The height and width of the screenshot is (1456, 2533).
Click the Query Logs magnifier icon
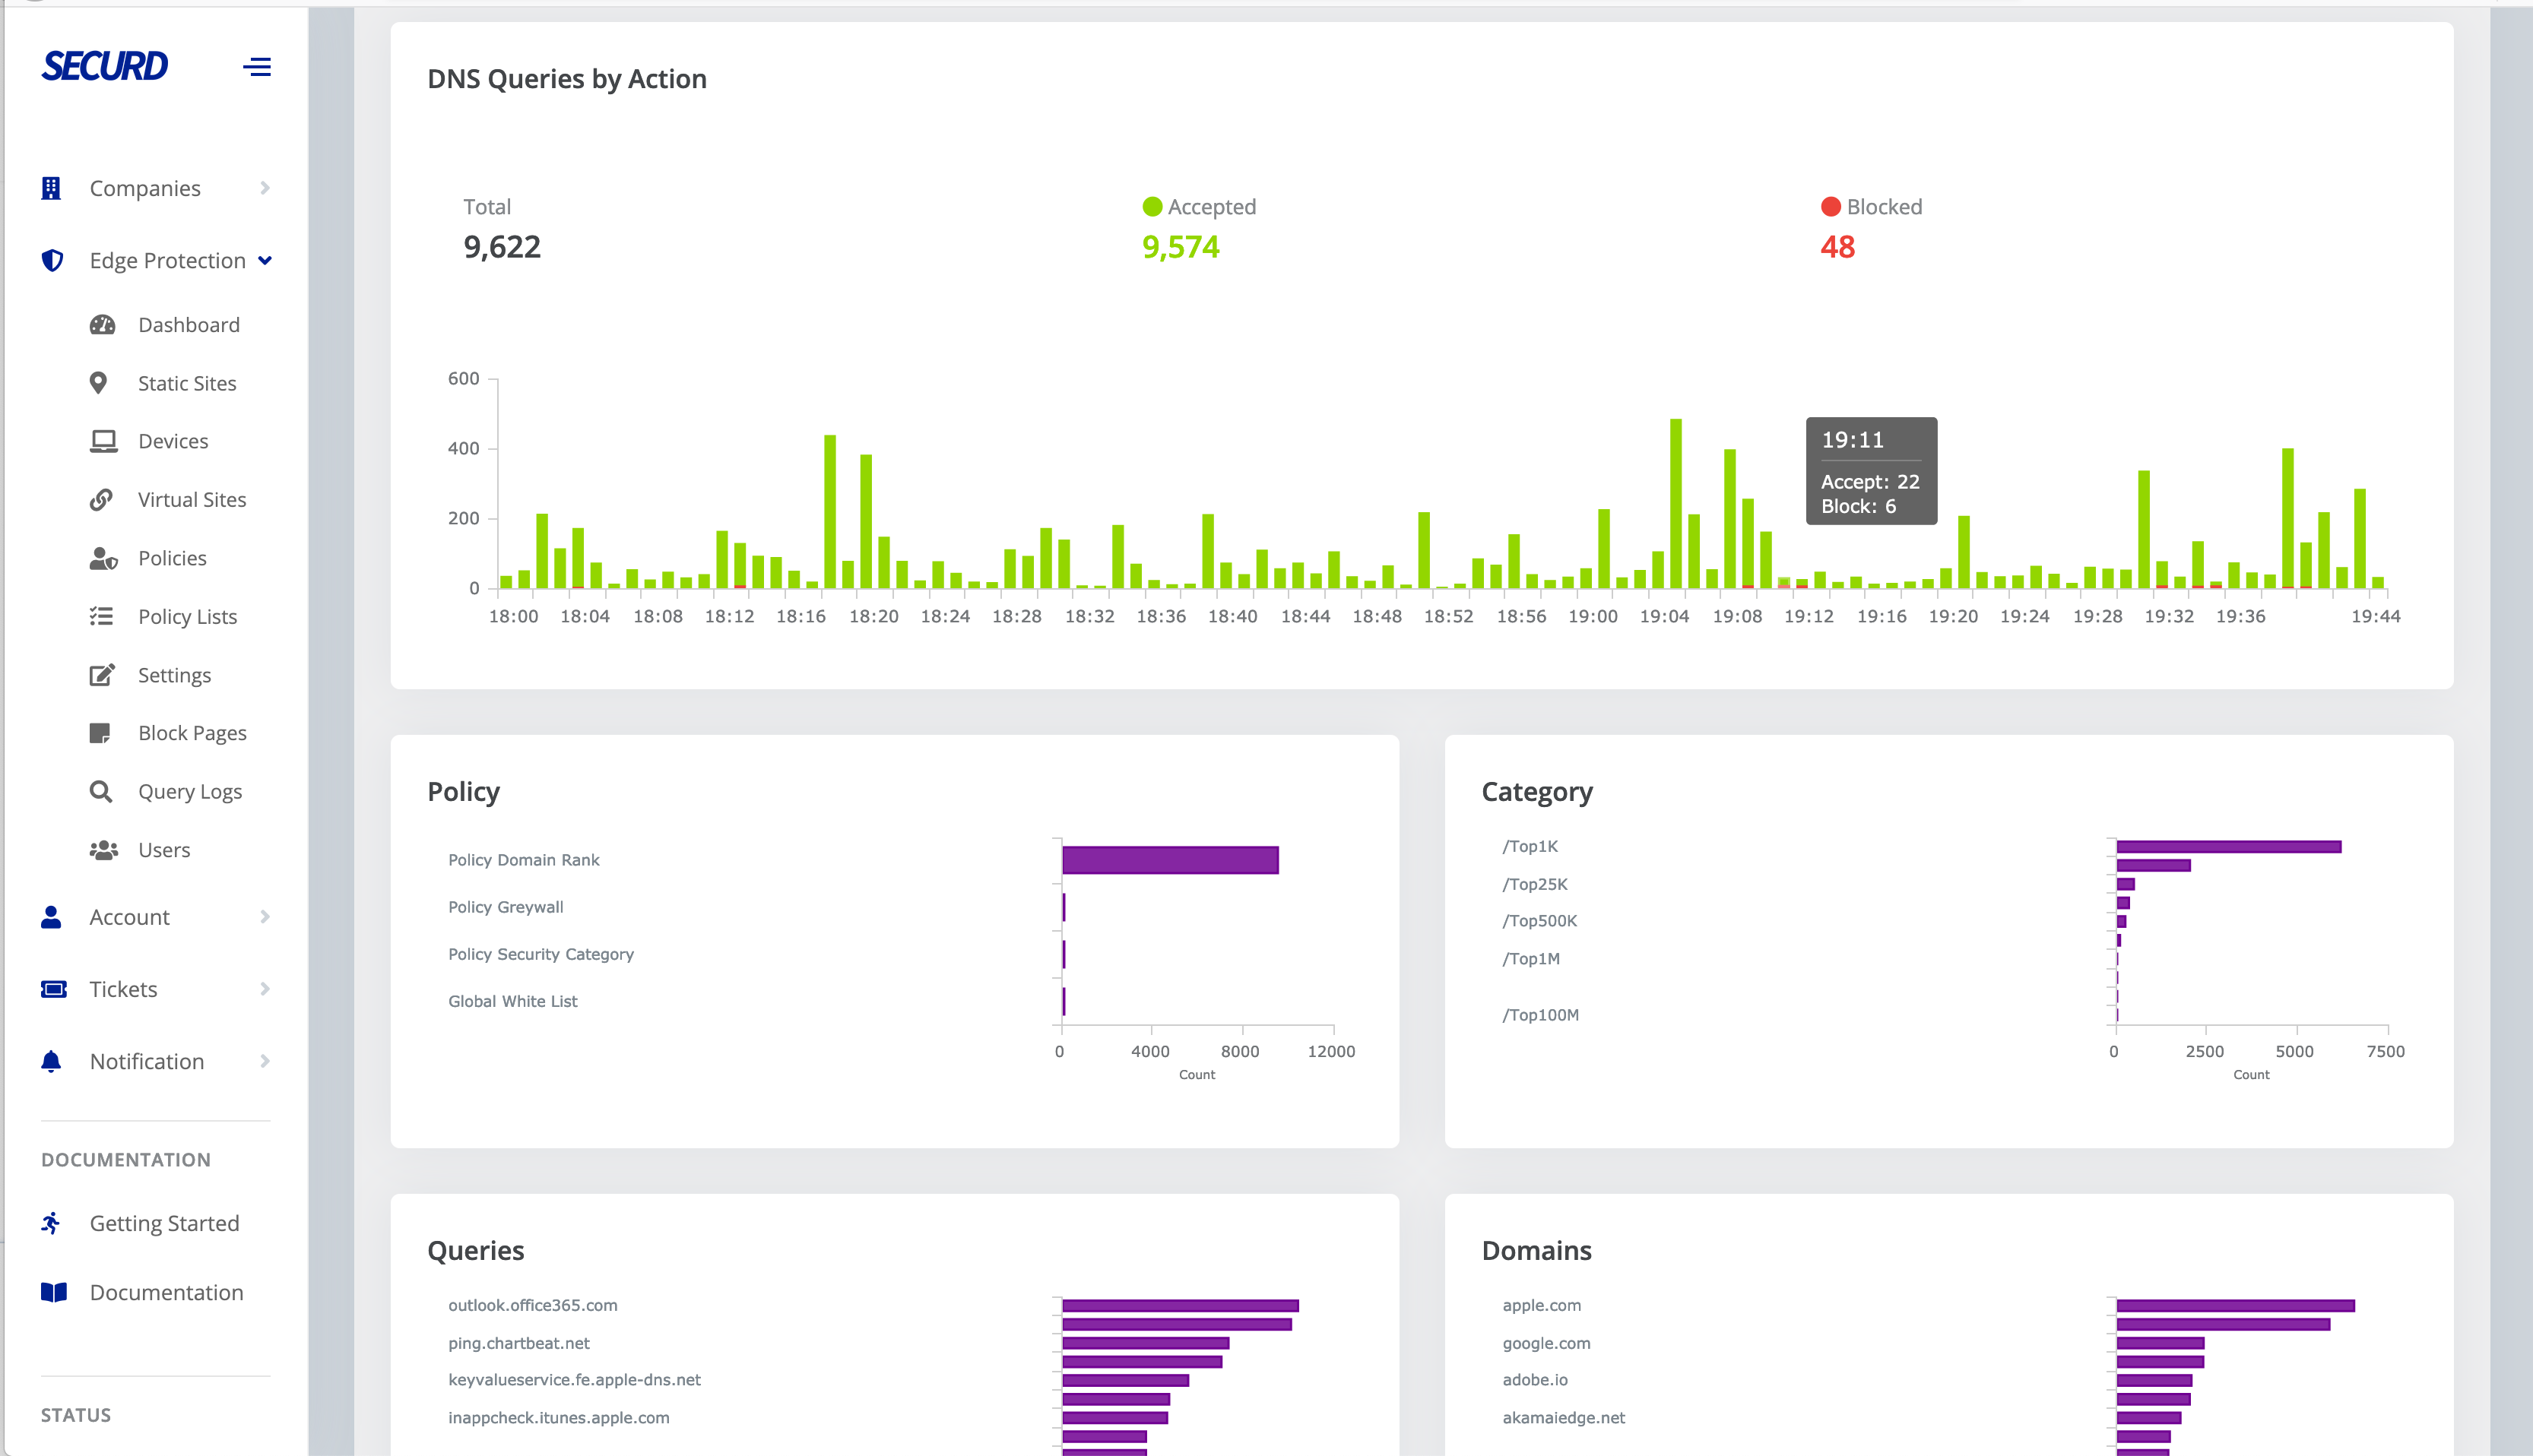101,792
